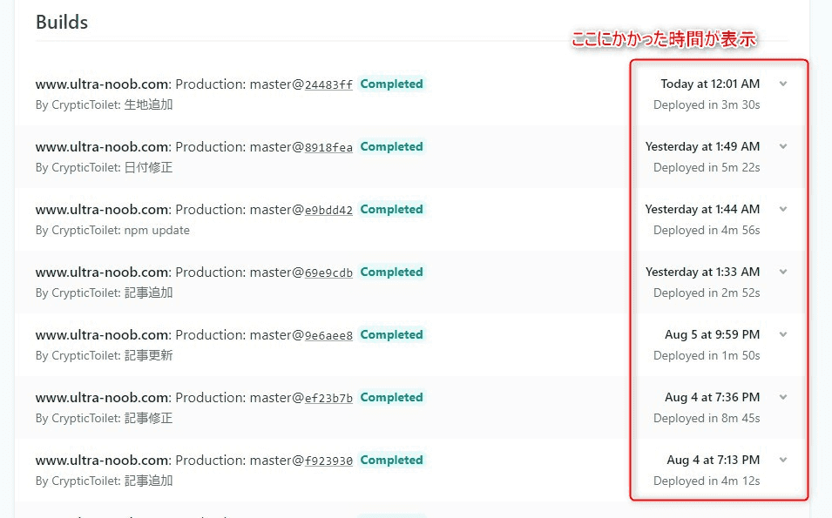Open commit link 24483ff

coord(328,84)
